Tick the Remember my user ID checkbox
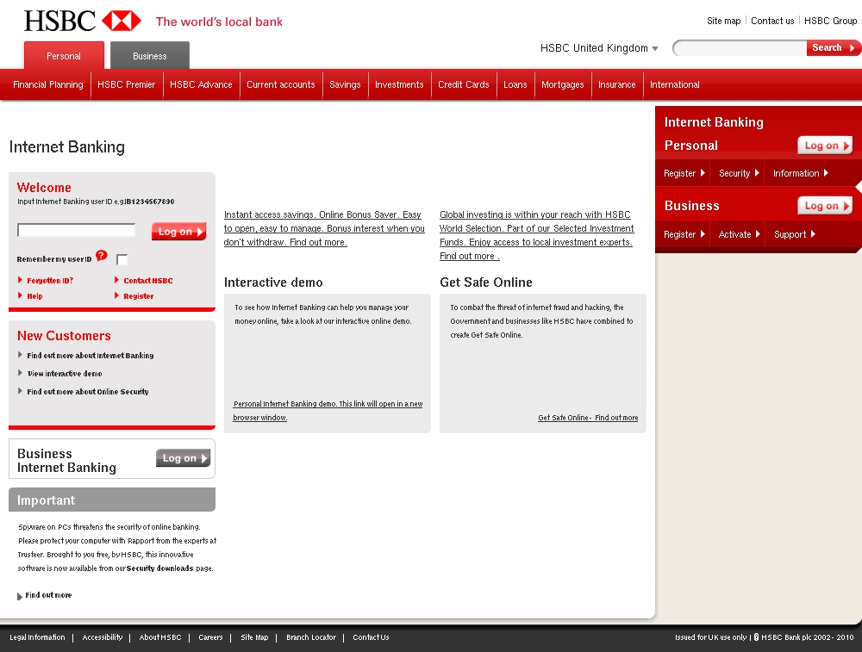The image size is (862, 652). coord(122,259)
